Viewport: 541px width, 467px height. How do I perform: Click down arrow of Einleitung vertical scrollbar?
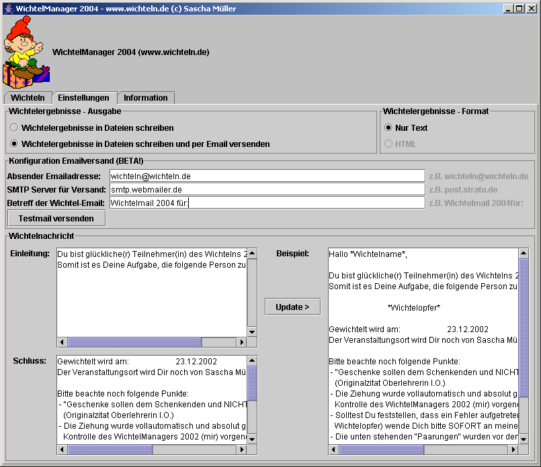(252, 332)
